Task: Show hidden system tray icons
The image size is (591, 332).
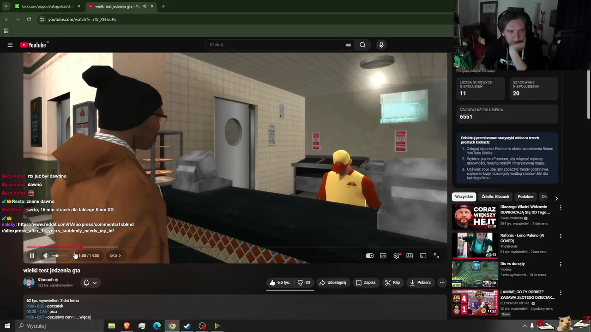Action: coord(525,326)
